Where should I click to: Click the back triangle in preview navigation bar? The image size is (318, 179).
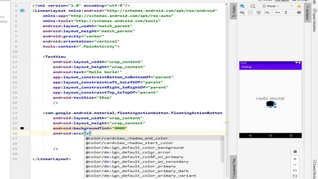click(250, 135)
